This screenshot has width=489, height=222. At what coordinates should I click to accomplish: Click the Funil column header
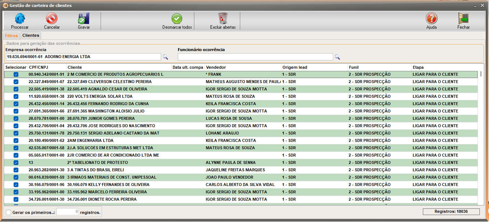(379, 67)
